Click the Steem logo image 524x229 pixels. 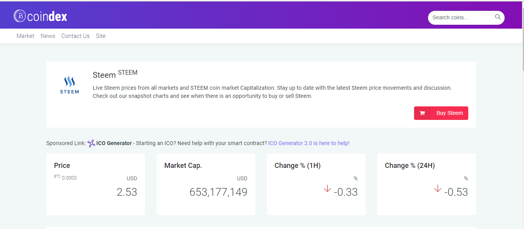pyautogui.click(x=70, y=85)
